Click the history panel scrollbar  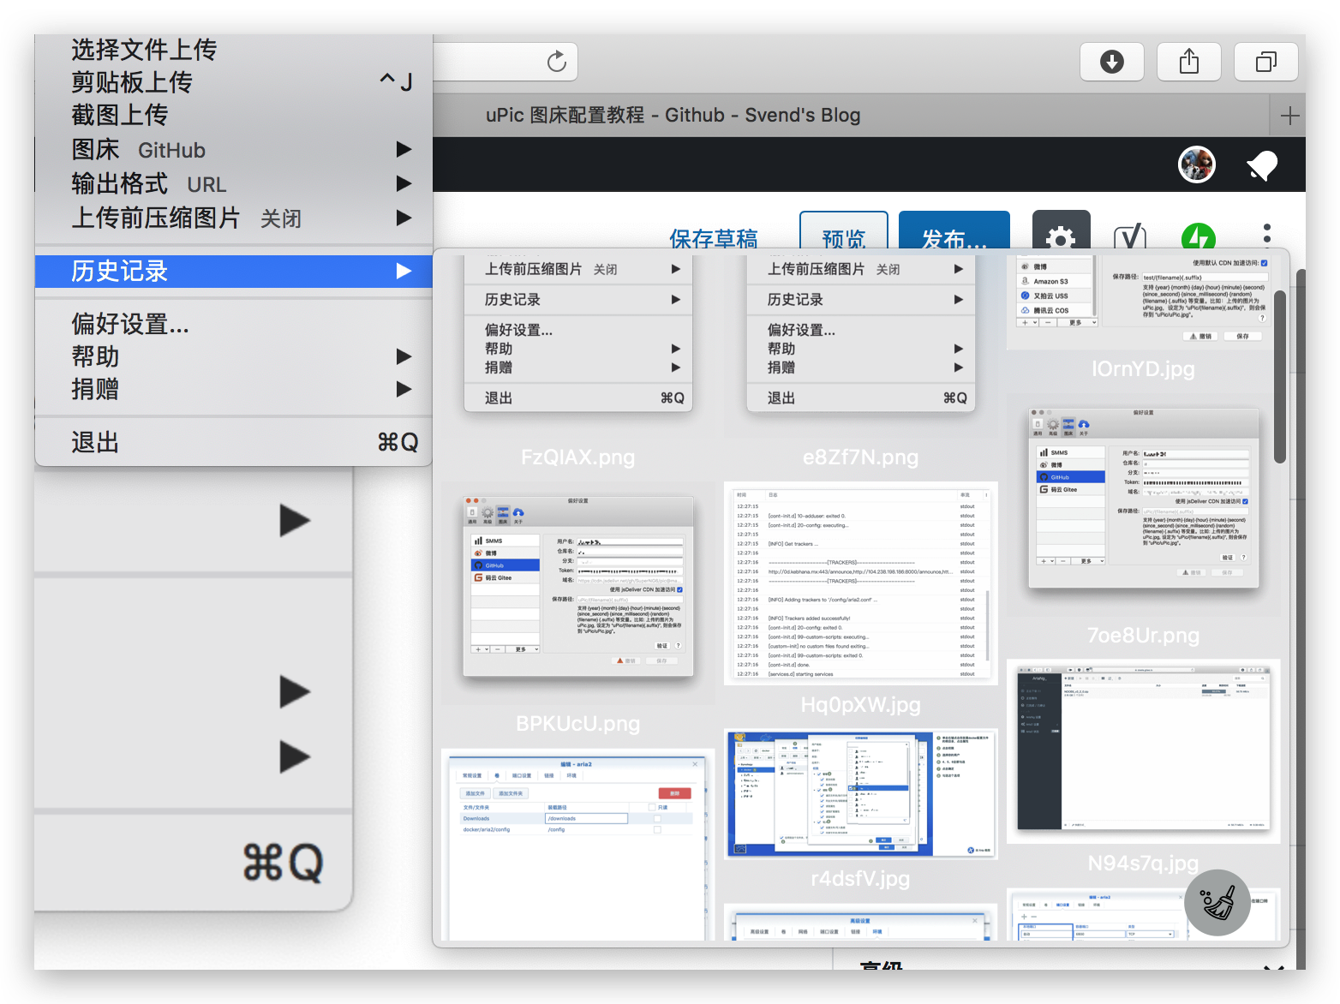click(1280, 377)
